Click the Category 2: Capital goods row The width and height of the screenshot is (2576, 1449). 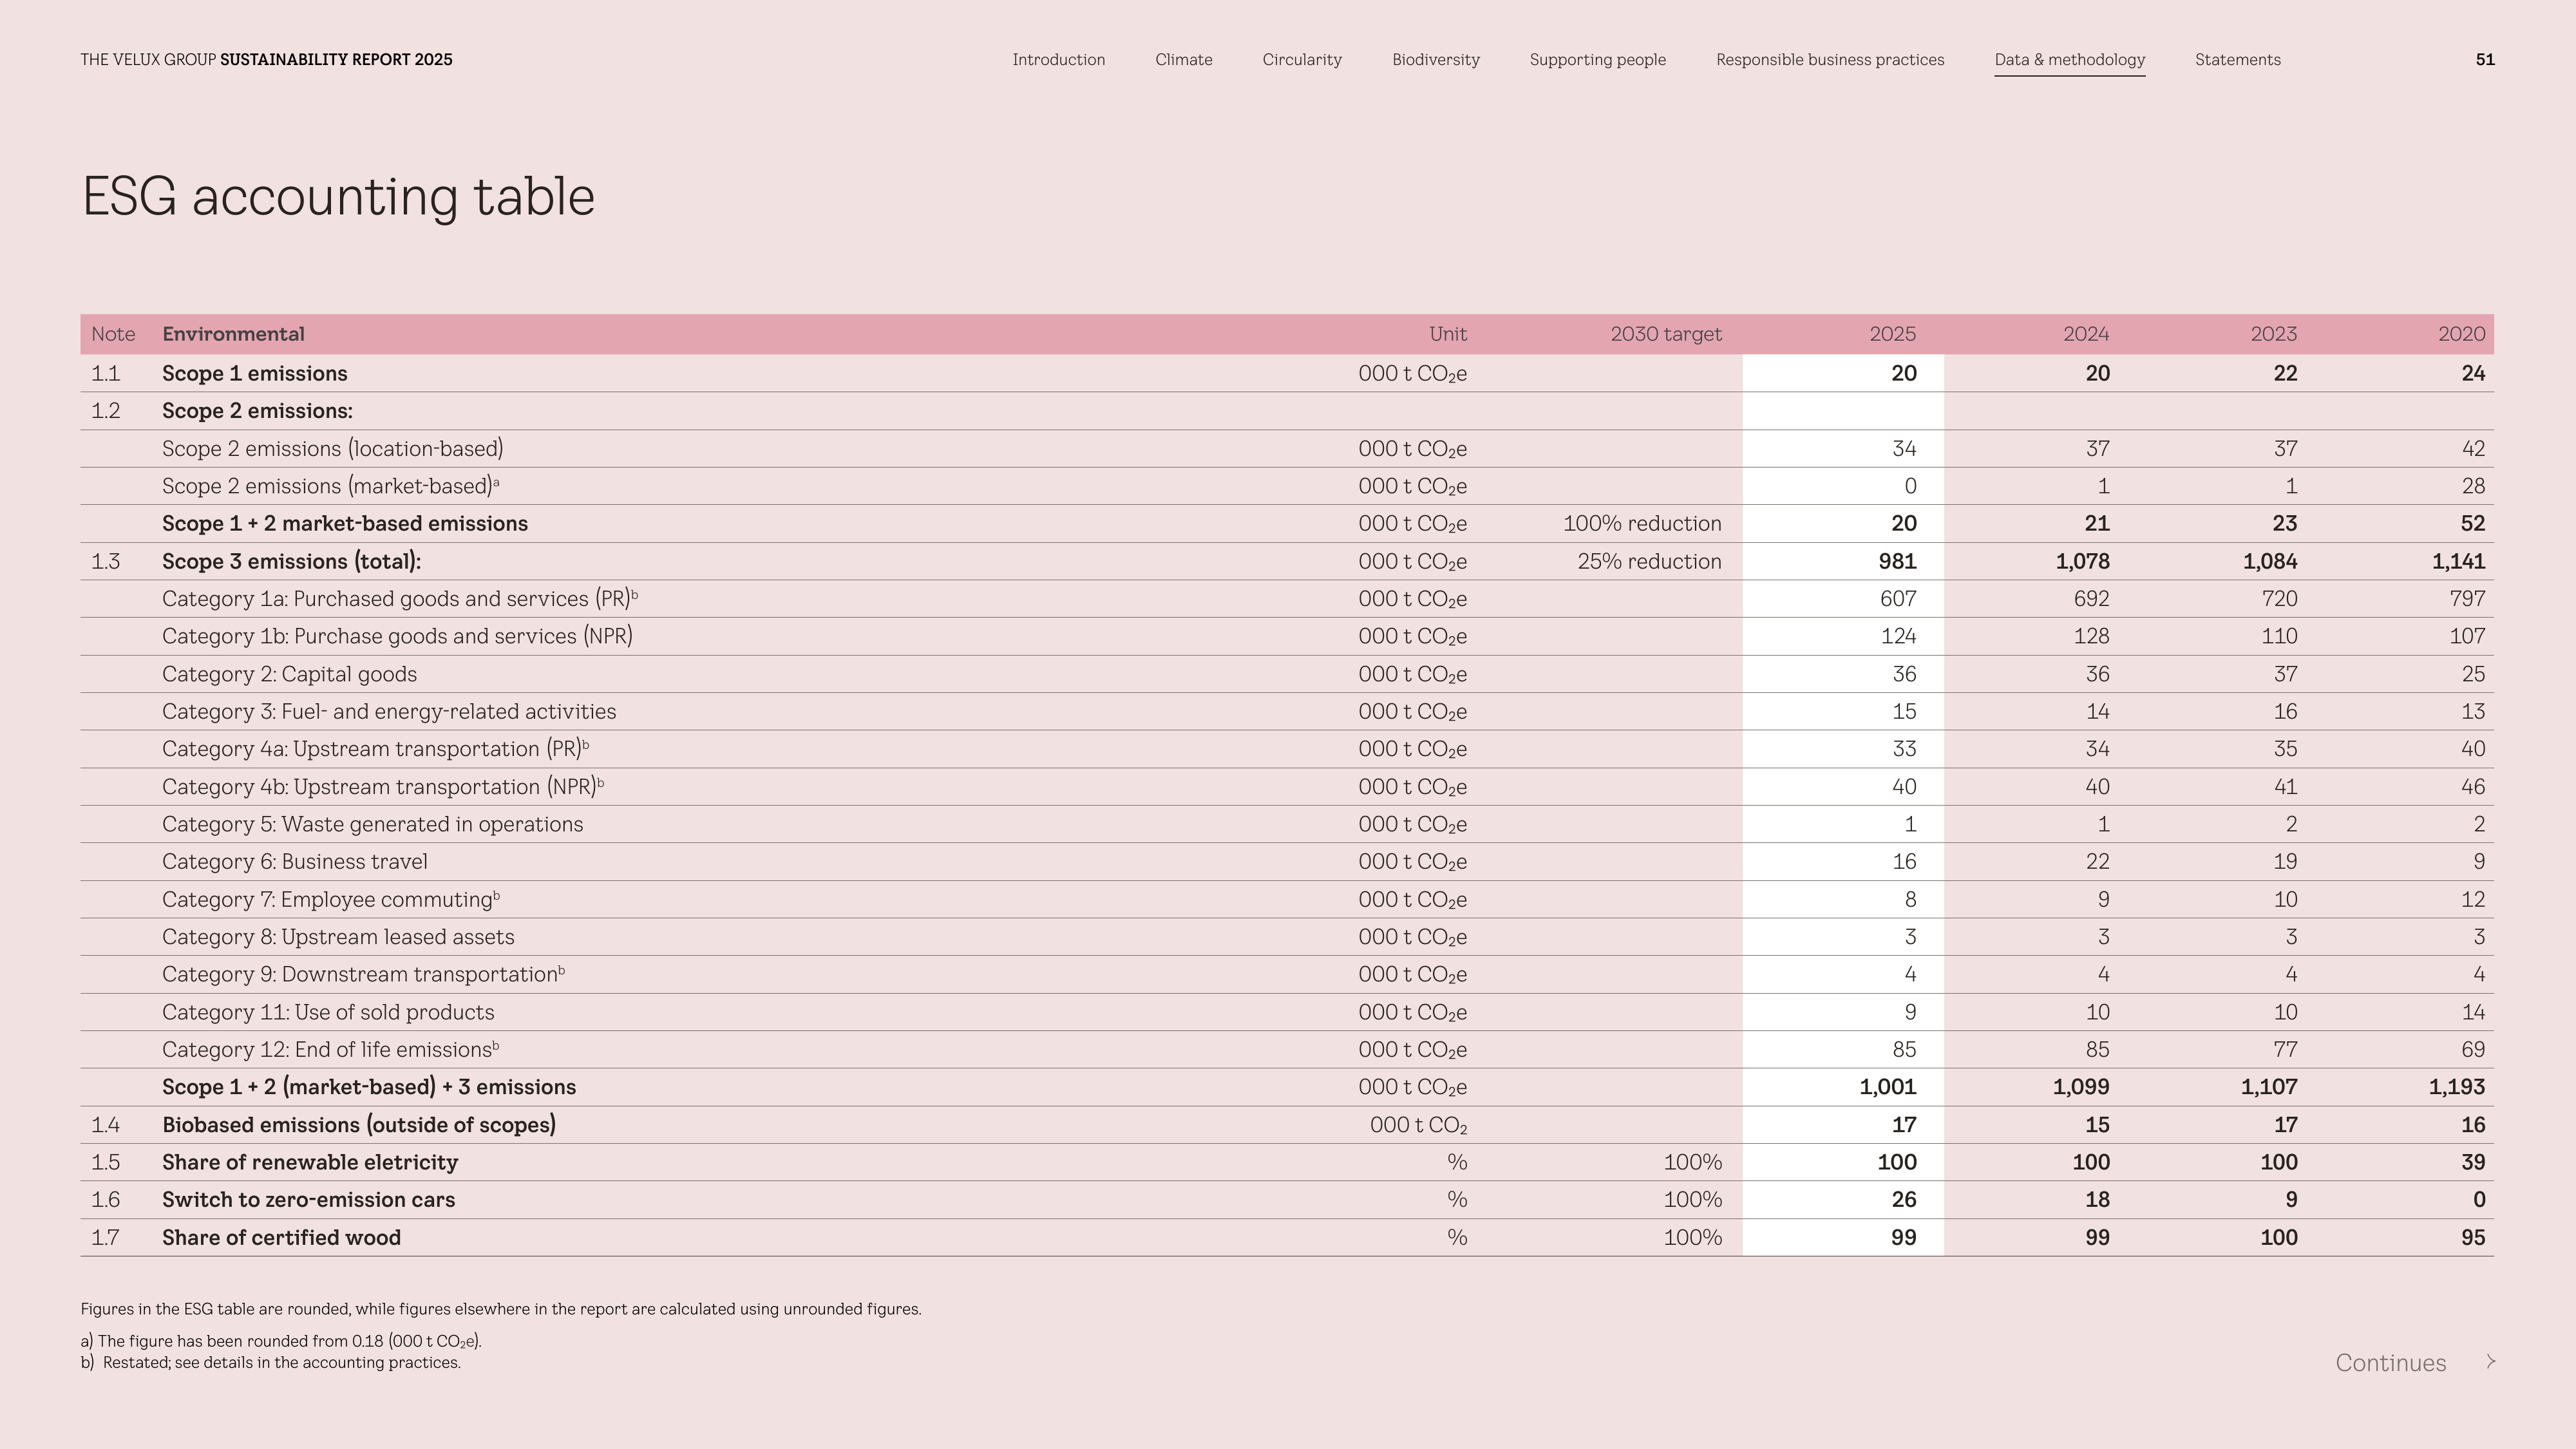(x=1287, y=674)
